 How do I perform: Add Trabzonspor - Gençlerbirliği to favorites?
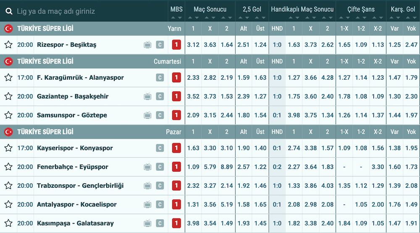[x=8, y=186]
